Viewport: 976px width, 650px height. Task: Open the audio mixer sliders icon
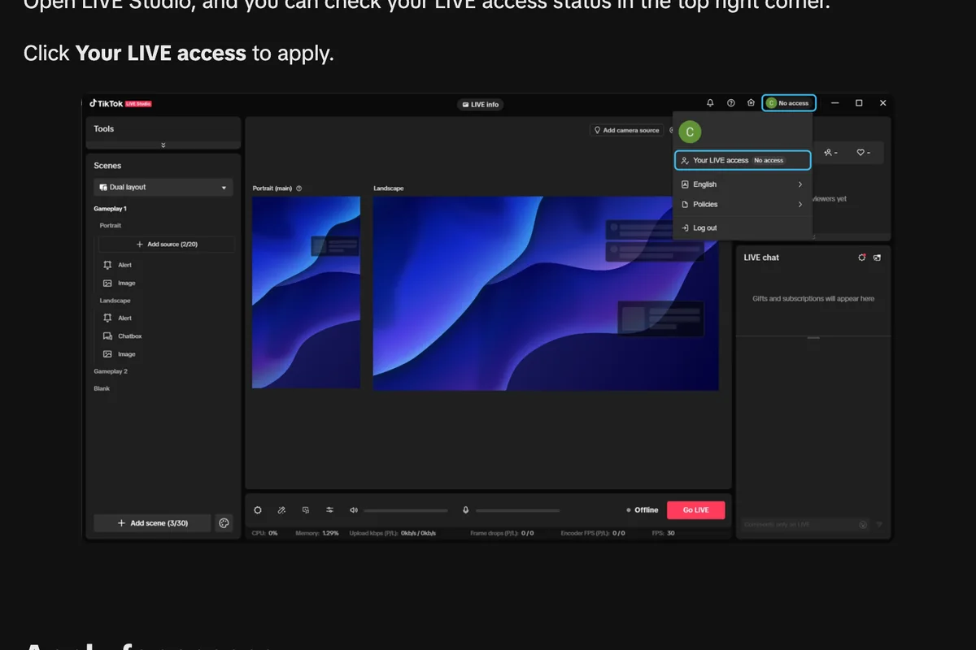329,510
